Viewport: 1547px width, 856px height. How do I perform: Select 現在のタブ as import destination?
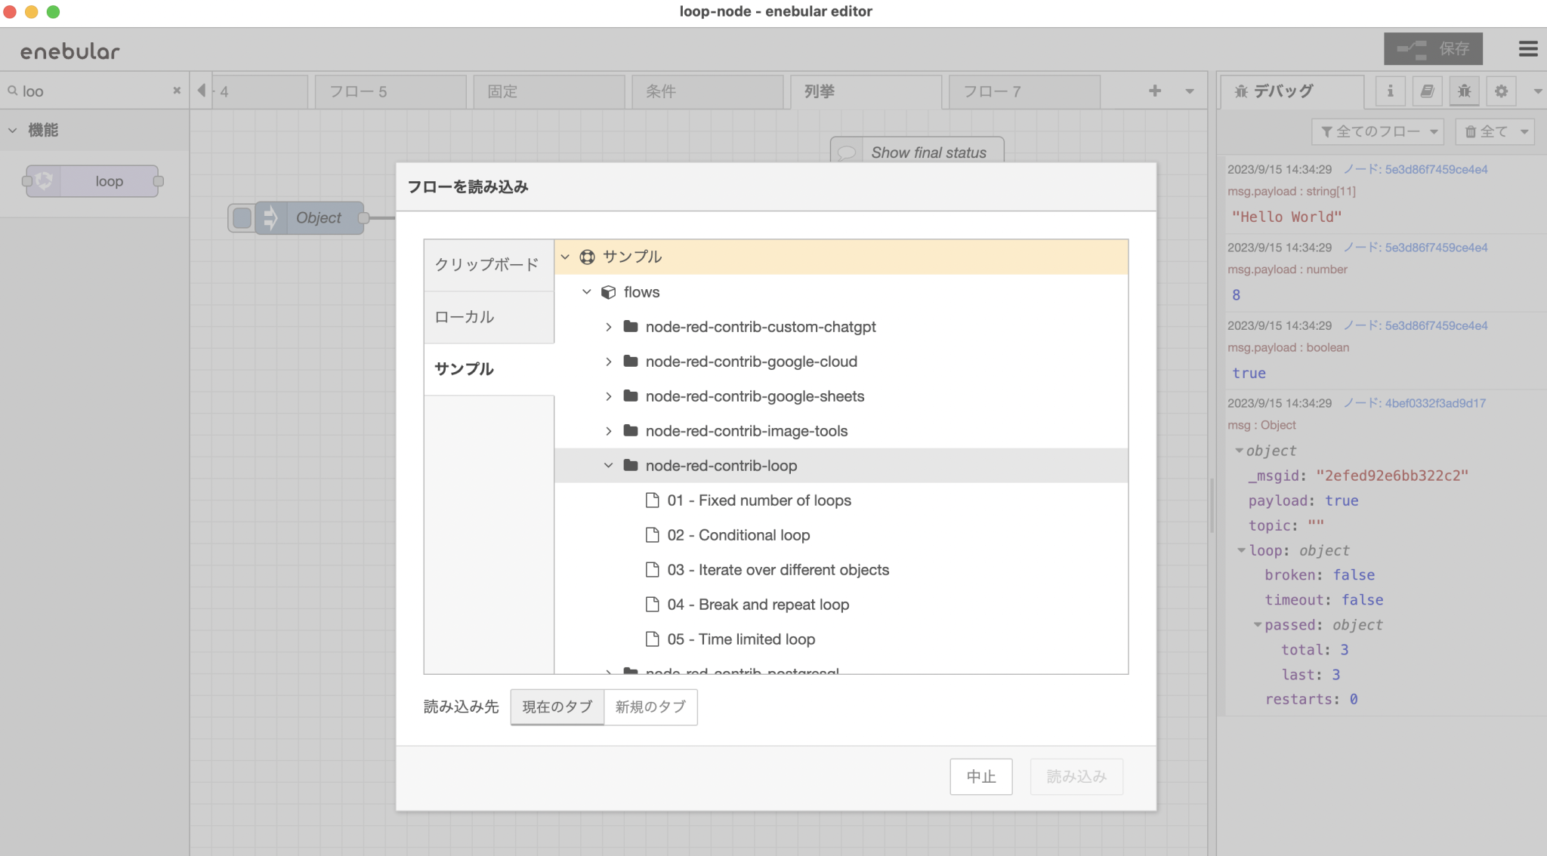click(x=557, y=707)
